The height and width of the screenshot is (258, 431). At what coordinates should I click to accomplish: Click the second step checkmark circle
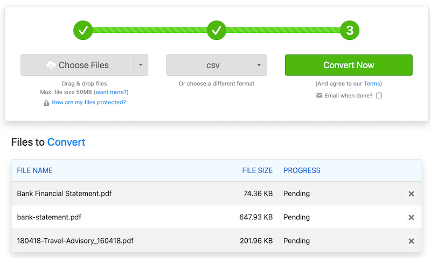pyautogui.click(x=217, y=30)
